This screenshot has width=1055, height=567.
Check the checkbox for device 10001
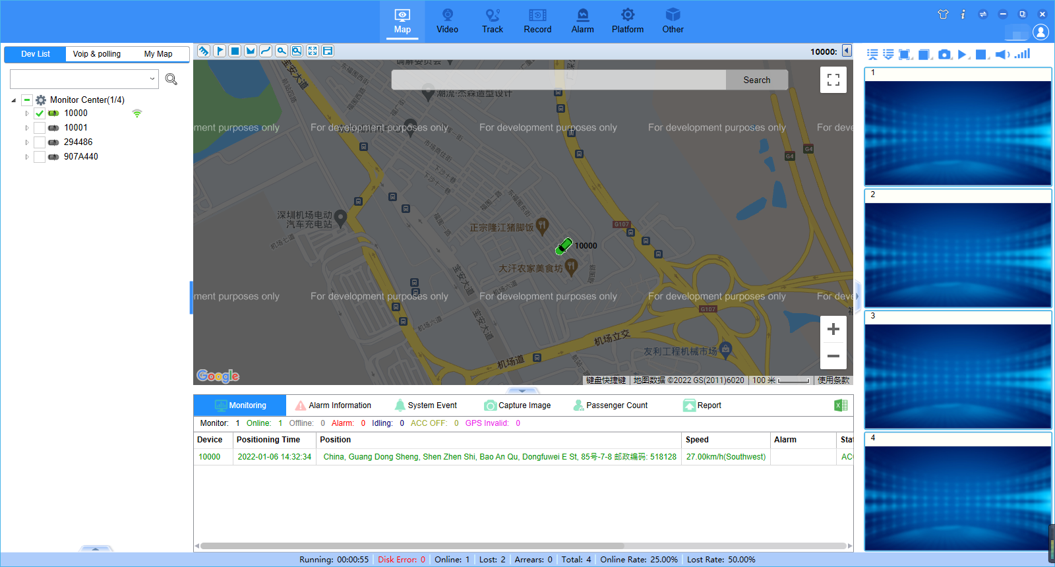40,128
